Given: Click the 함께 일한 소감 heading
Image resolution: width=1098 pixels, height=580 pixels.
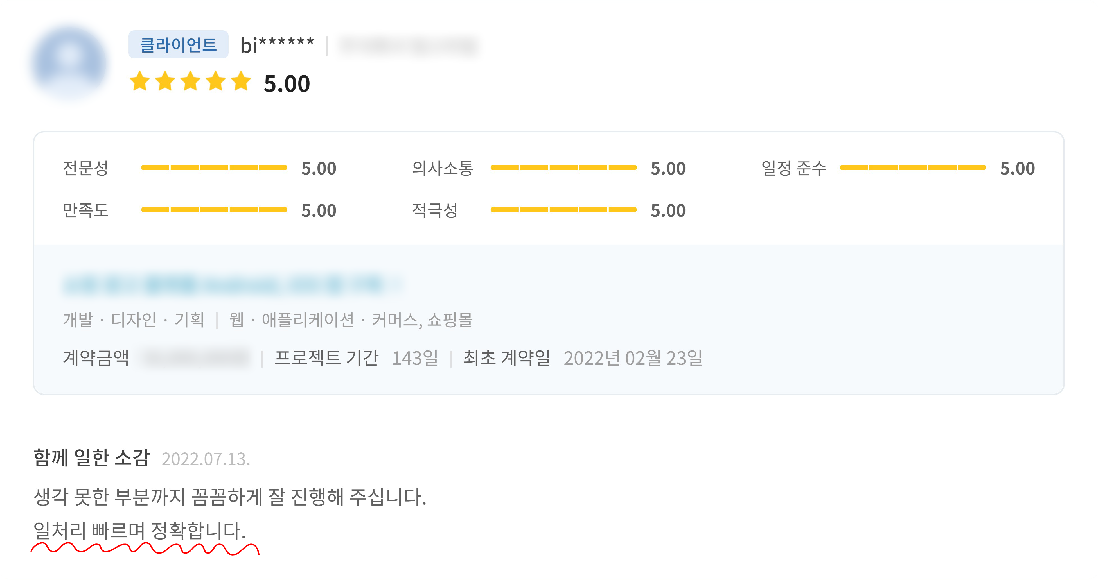Looking at the screenshot, I should [x=91, y=458].
